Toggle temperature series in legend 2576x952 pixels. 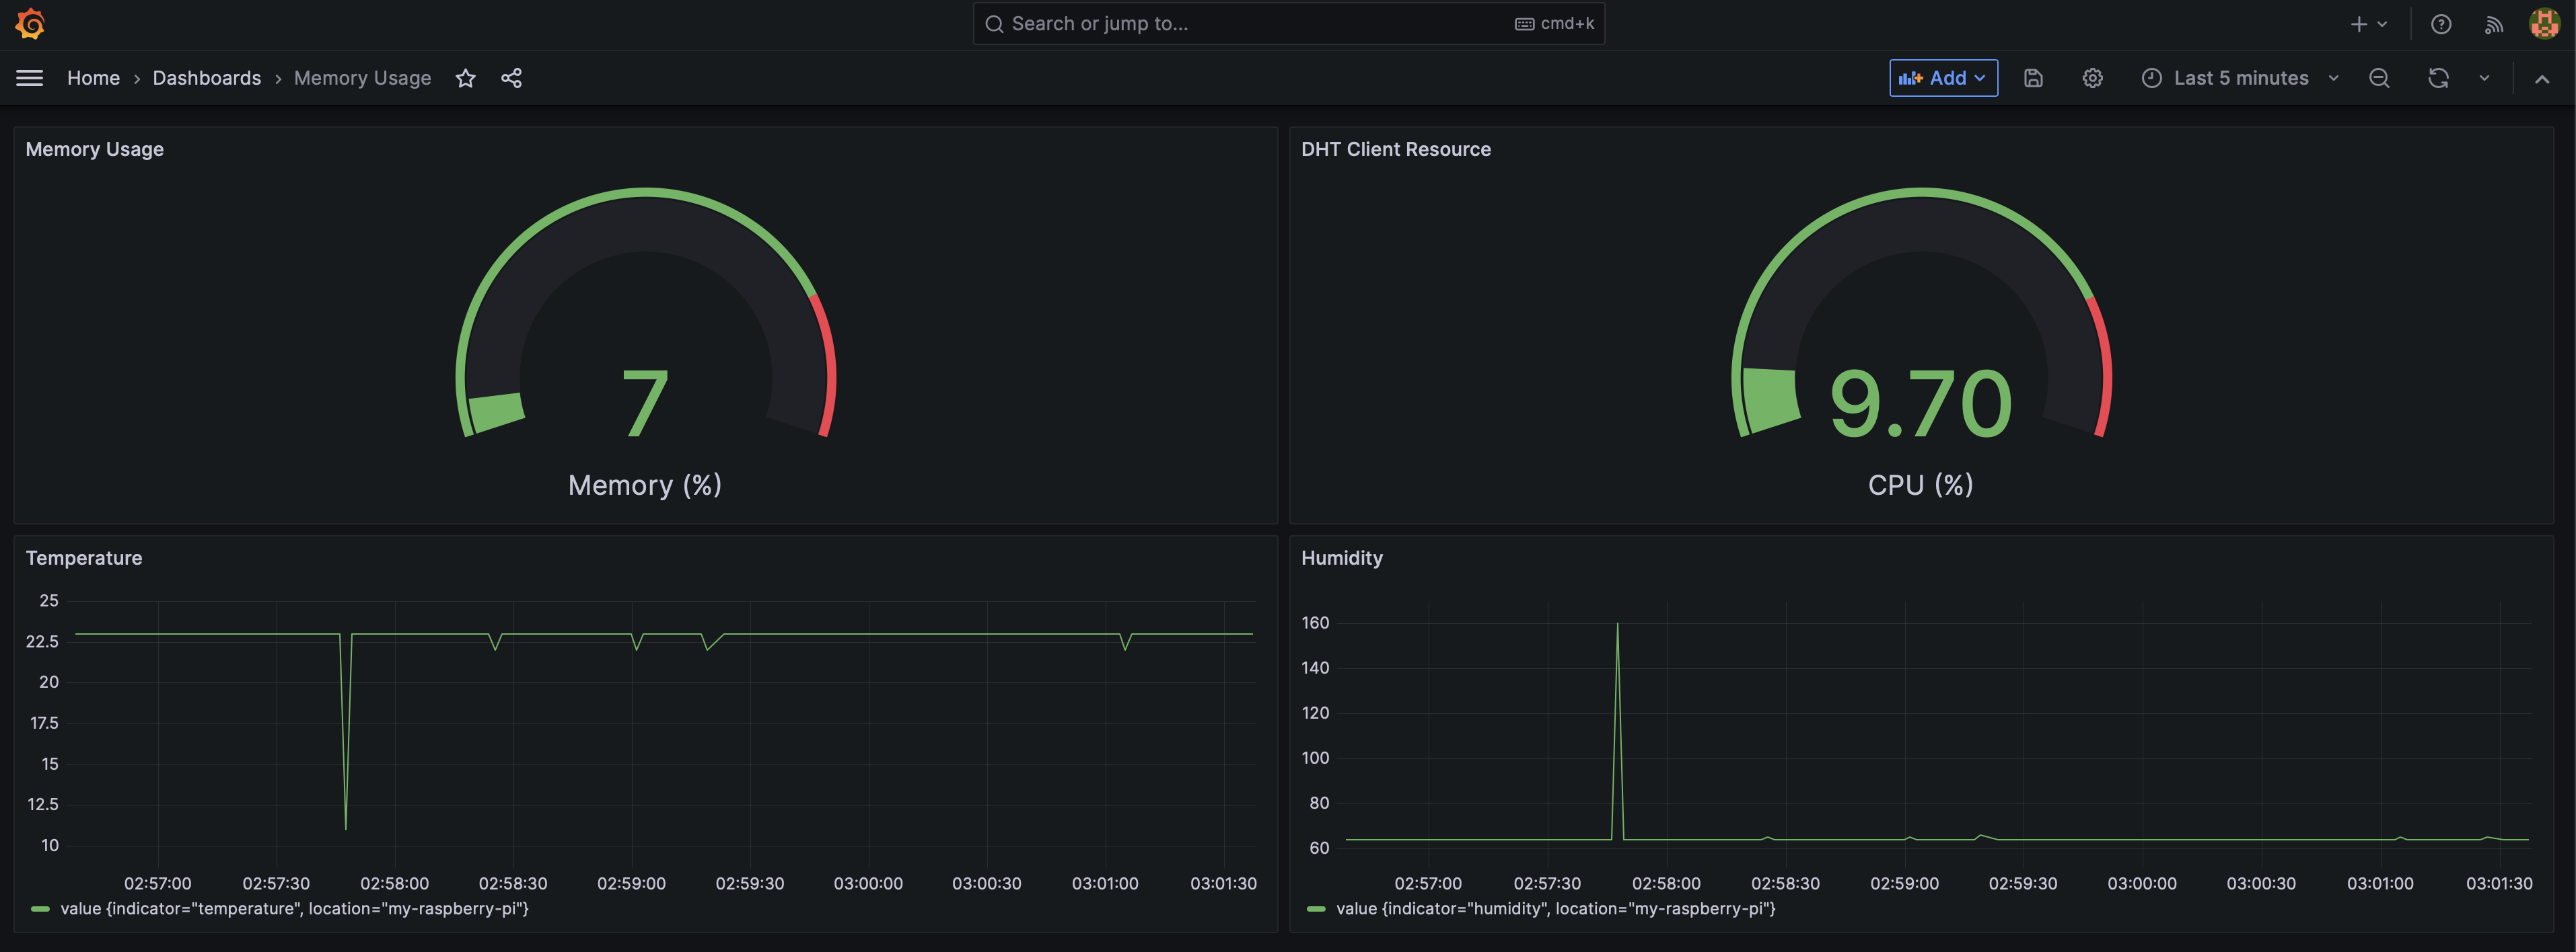click(x=294, y=909)
